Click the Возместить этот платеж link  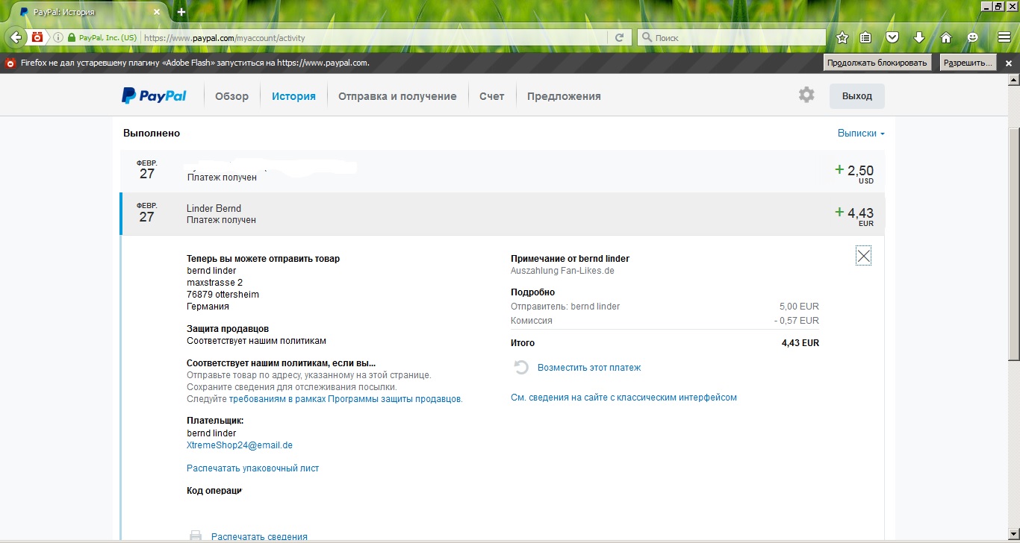pos(588,368)
